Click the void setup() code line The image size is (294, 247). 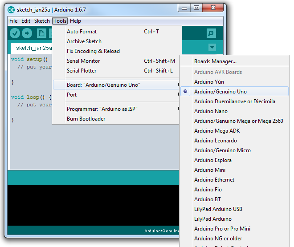(29, 59)
